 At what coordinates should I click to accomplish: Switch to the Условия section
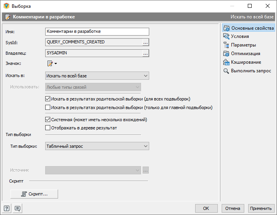(x=240, y=36)
